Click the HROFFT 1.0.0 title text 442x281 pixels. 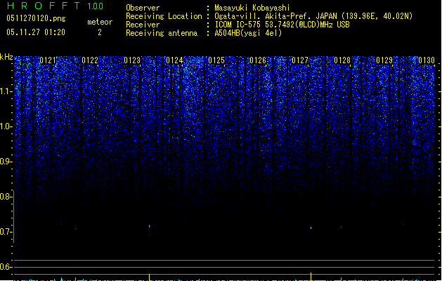tap(55, 6)
